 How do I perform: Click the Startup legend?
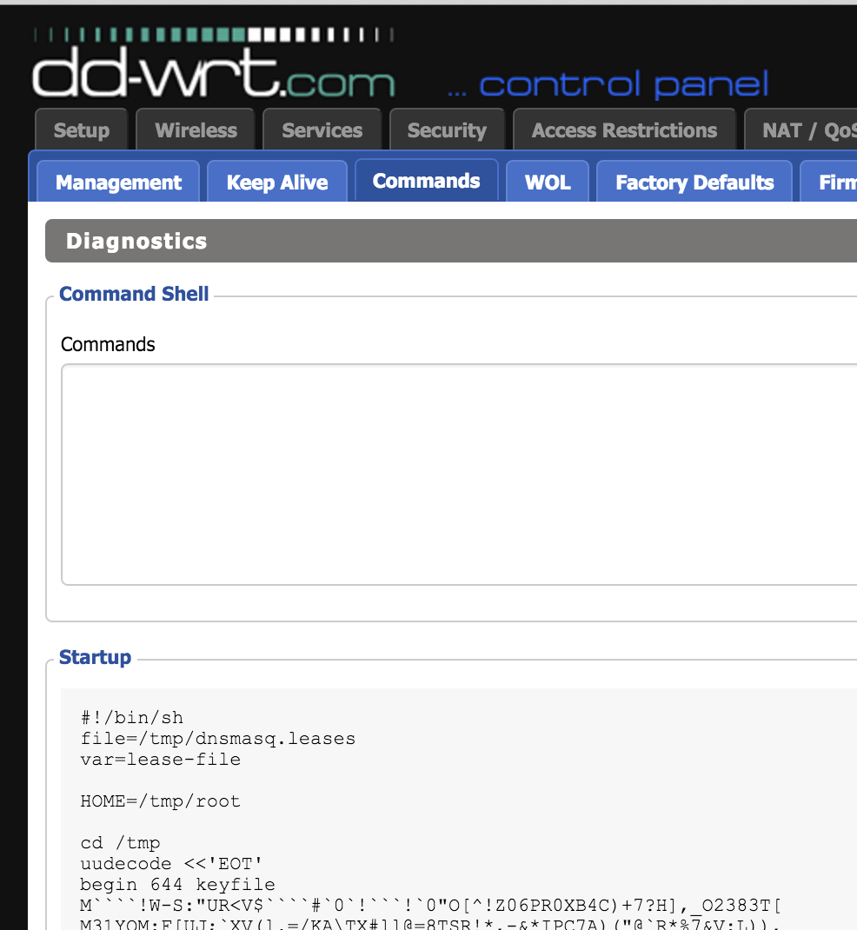tap(95, 657)
